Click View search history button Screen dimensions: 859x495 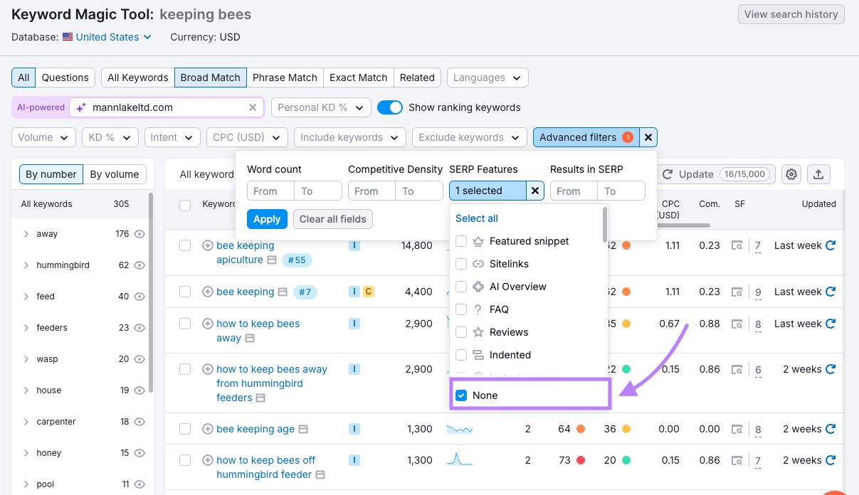click(791, 14)
